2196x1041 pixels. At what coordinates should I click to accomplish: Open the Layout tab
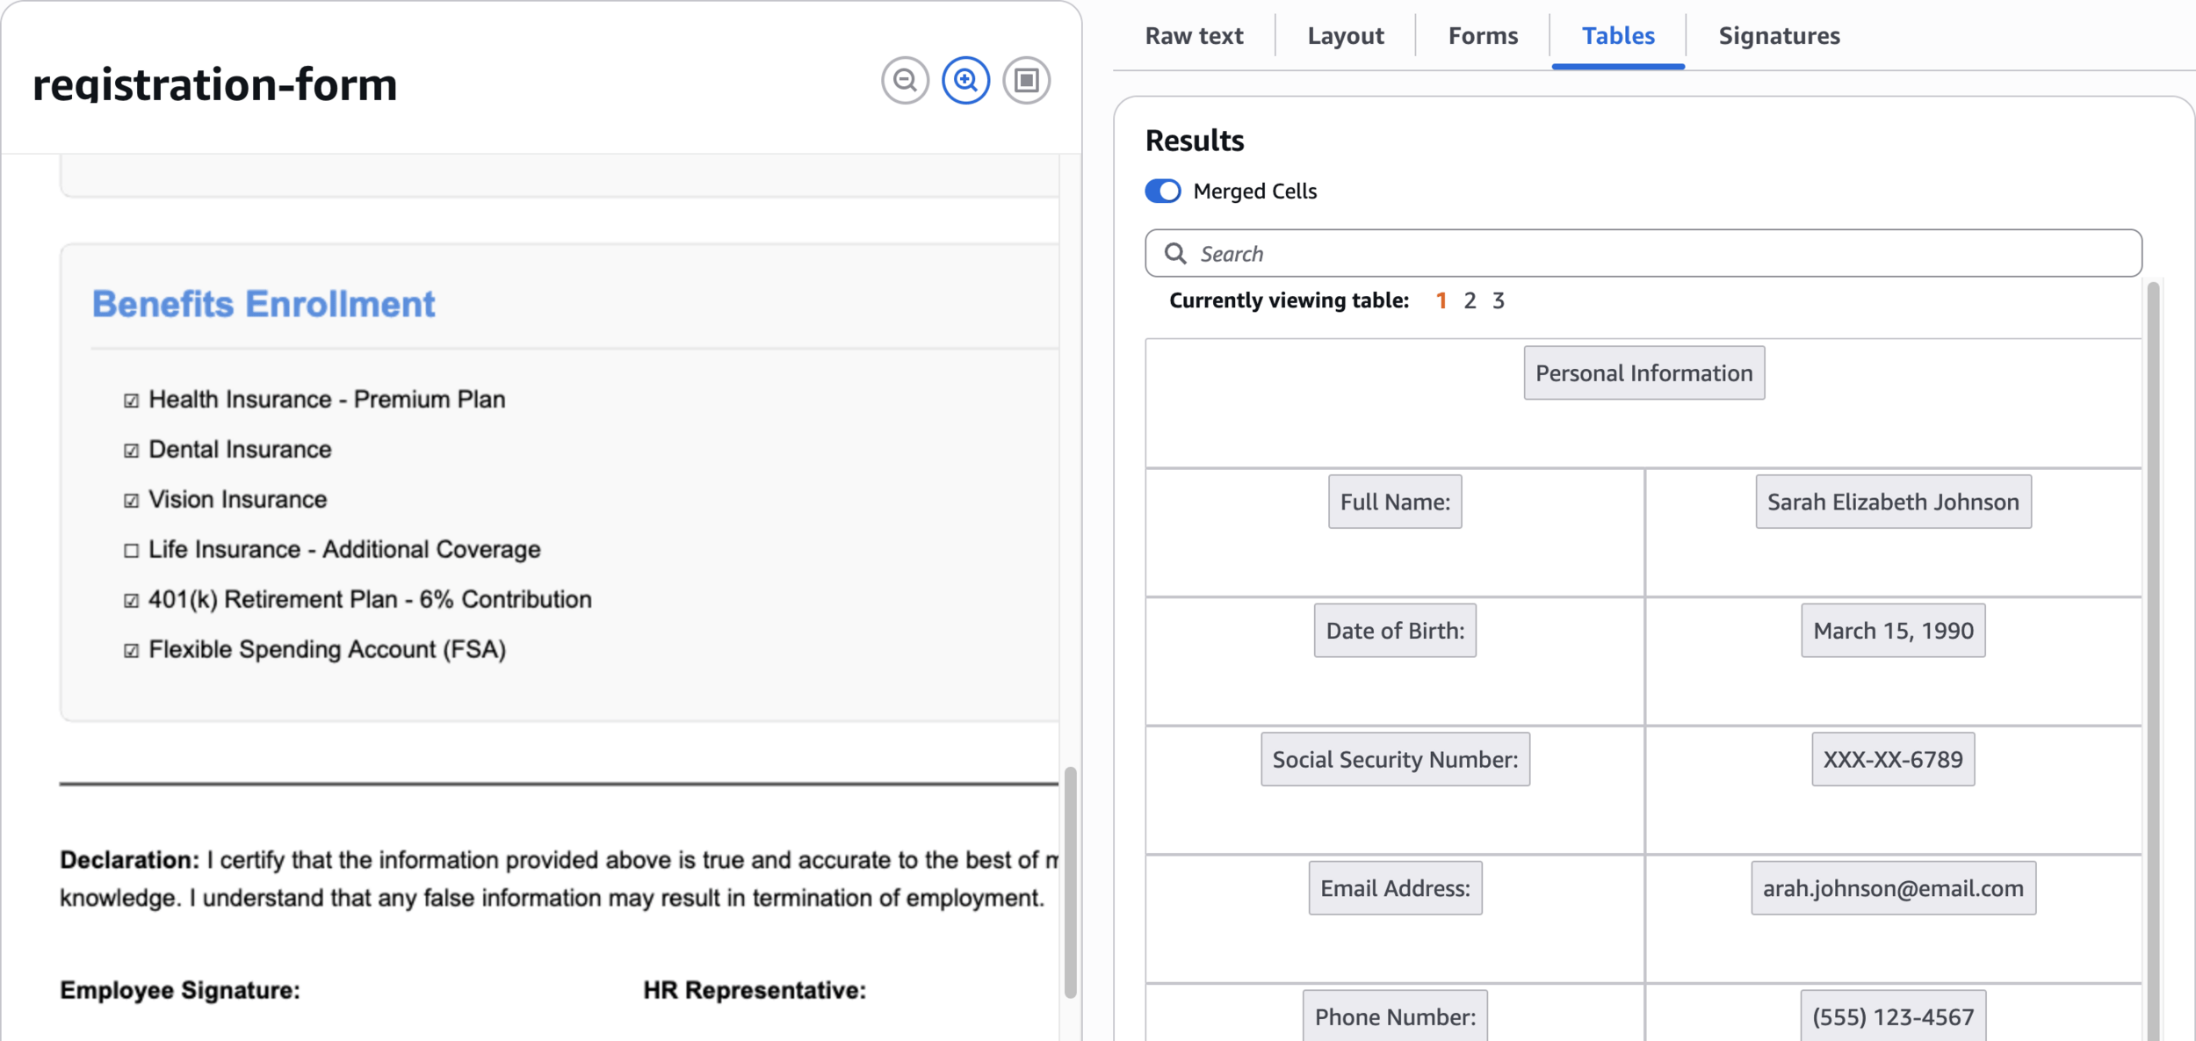(x=1345, y=36)
